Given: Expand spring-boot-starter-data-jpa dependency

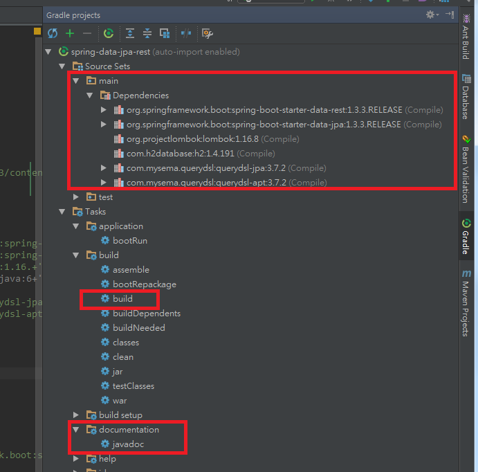Looking at the screenshot, I should (x=104, y=125).
